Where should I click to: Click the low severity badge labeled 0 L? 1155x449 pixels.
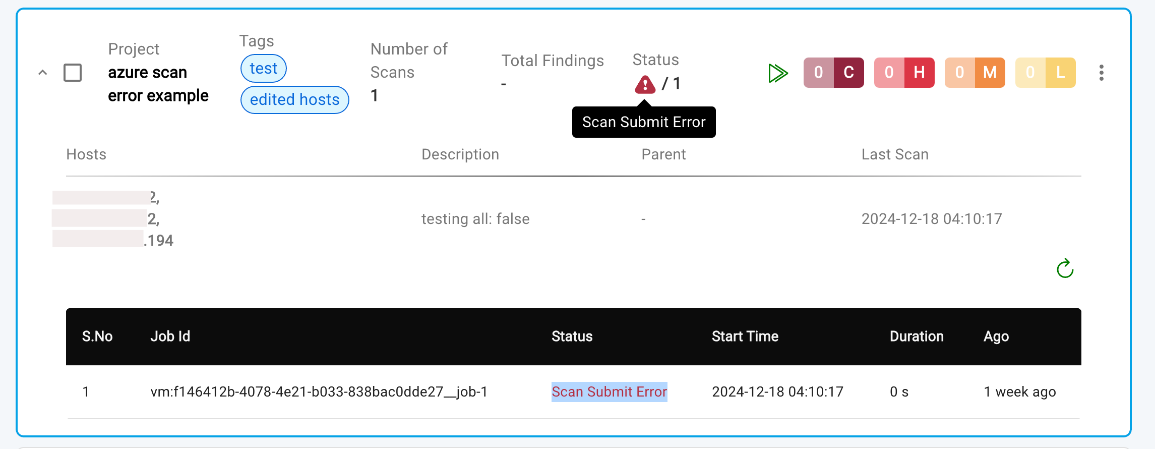[x=1045, y=73]
